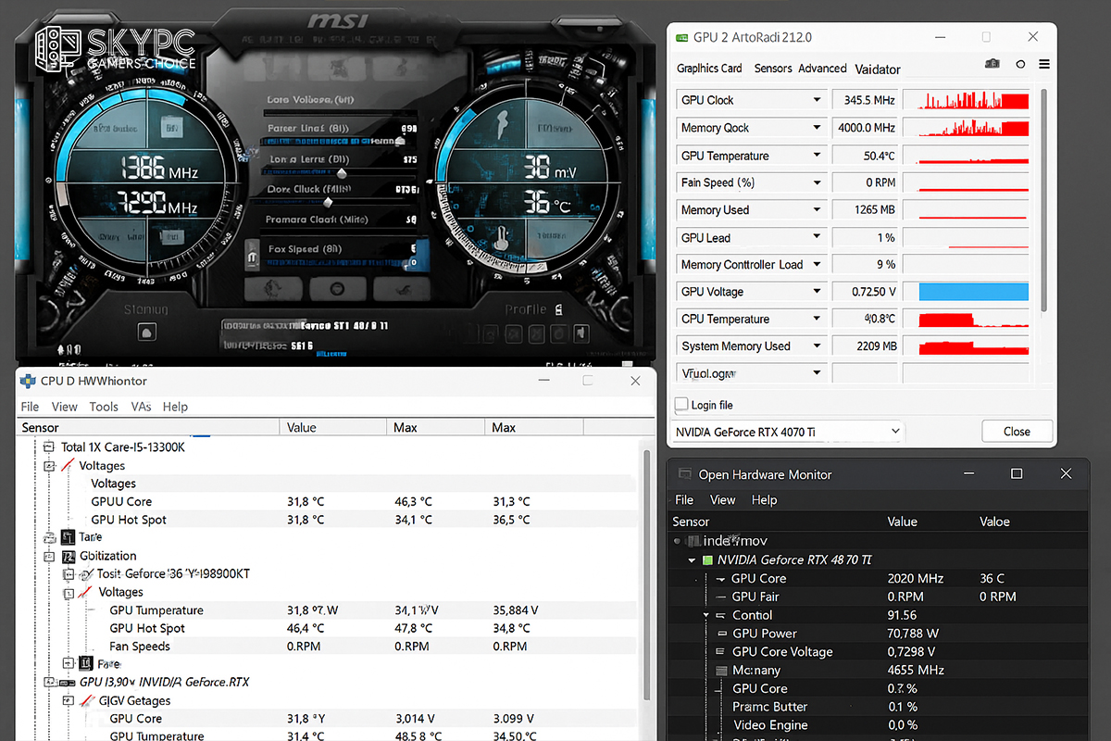1111x741 pixels.
Task: Click the chip icon beside Gbitization node
Action: point(69,556)
